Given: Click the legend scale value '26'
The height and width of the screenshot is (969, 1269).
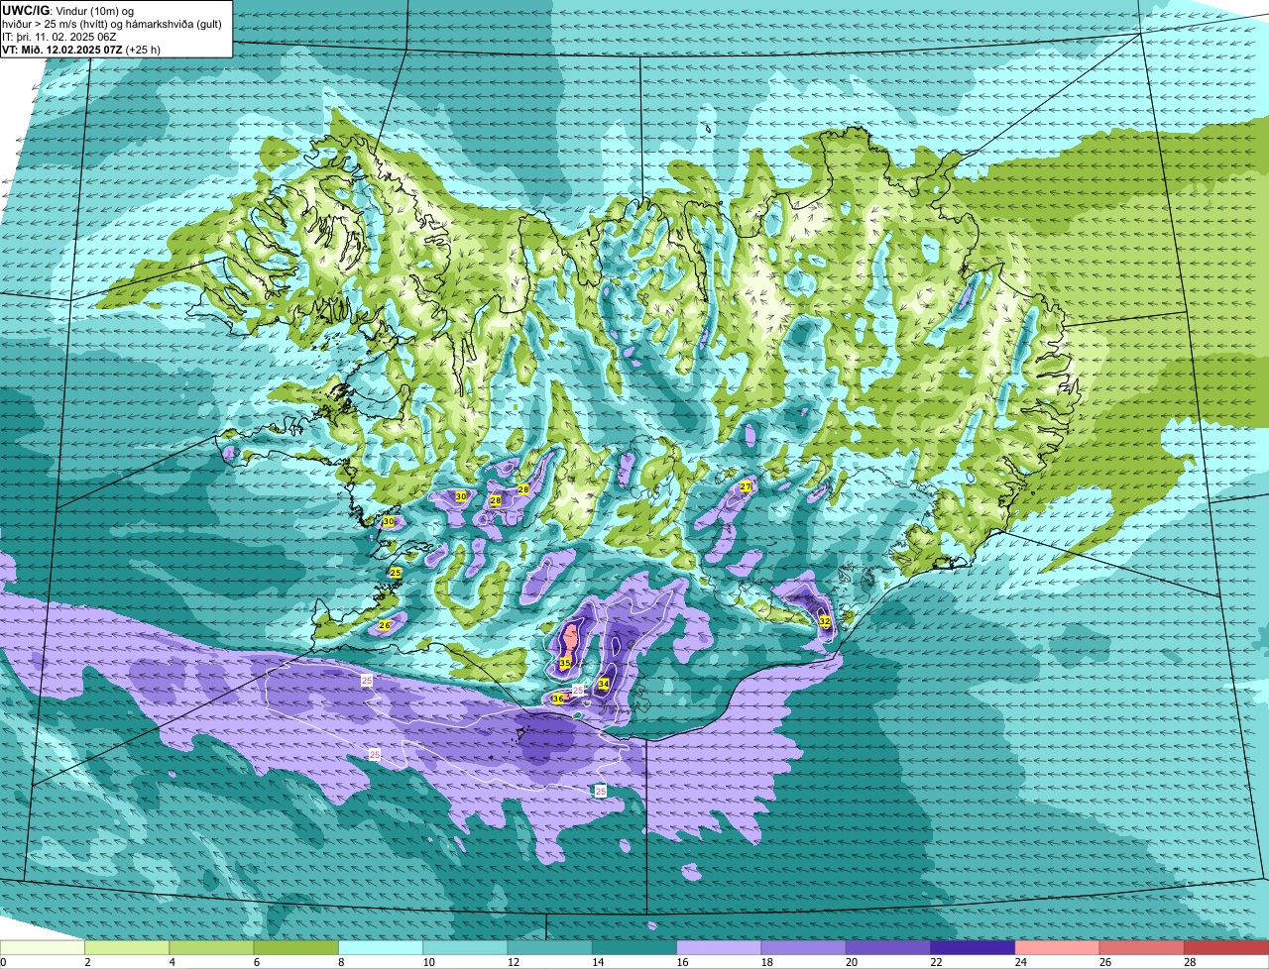Looking at the screenshot, I should pyautogui.click(x=1104, y=961).
